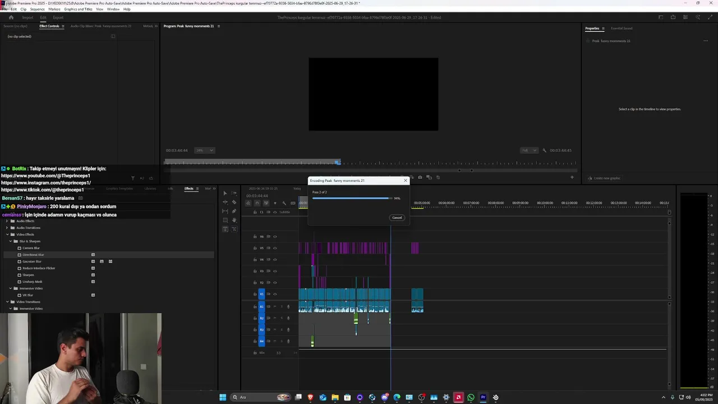The image size is (718, 404).
Task: Close the Encoding dialog with X
Action: [406, 181]
